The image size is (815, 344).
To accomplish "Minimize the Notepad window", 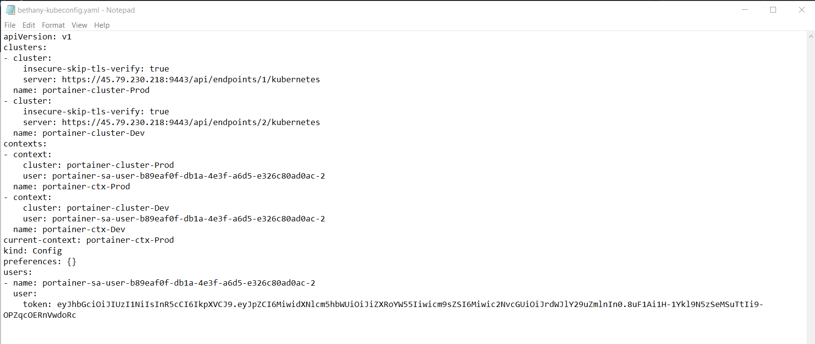I will [x=745, y=10].
